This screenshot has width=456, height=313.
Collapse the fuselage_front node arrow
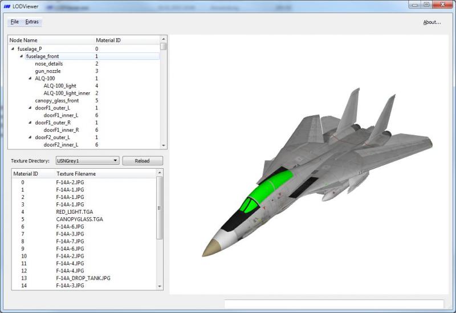(x=21, y=56)
